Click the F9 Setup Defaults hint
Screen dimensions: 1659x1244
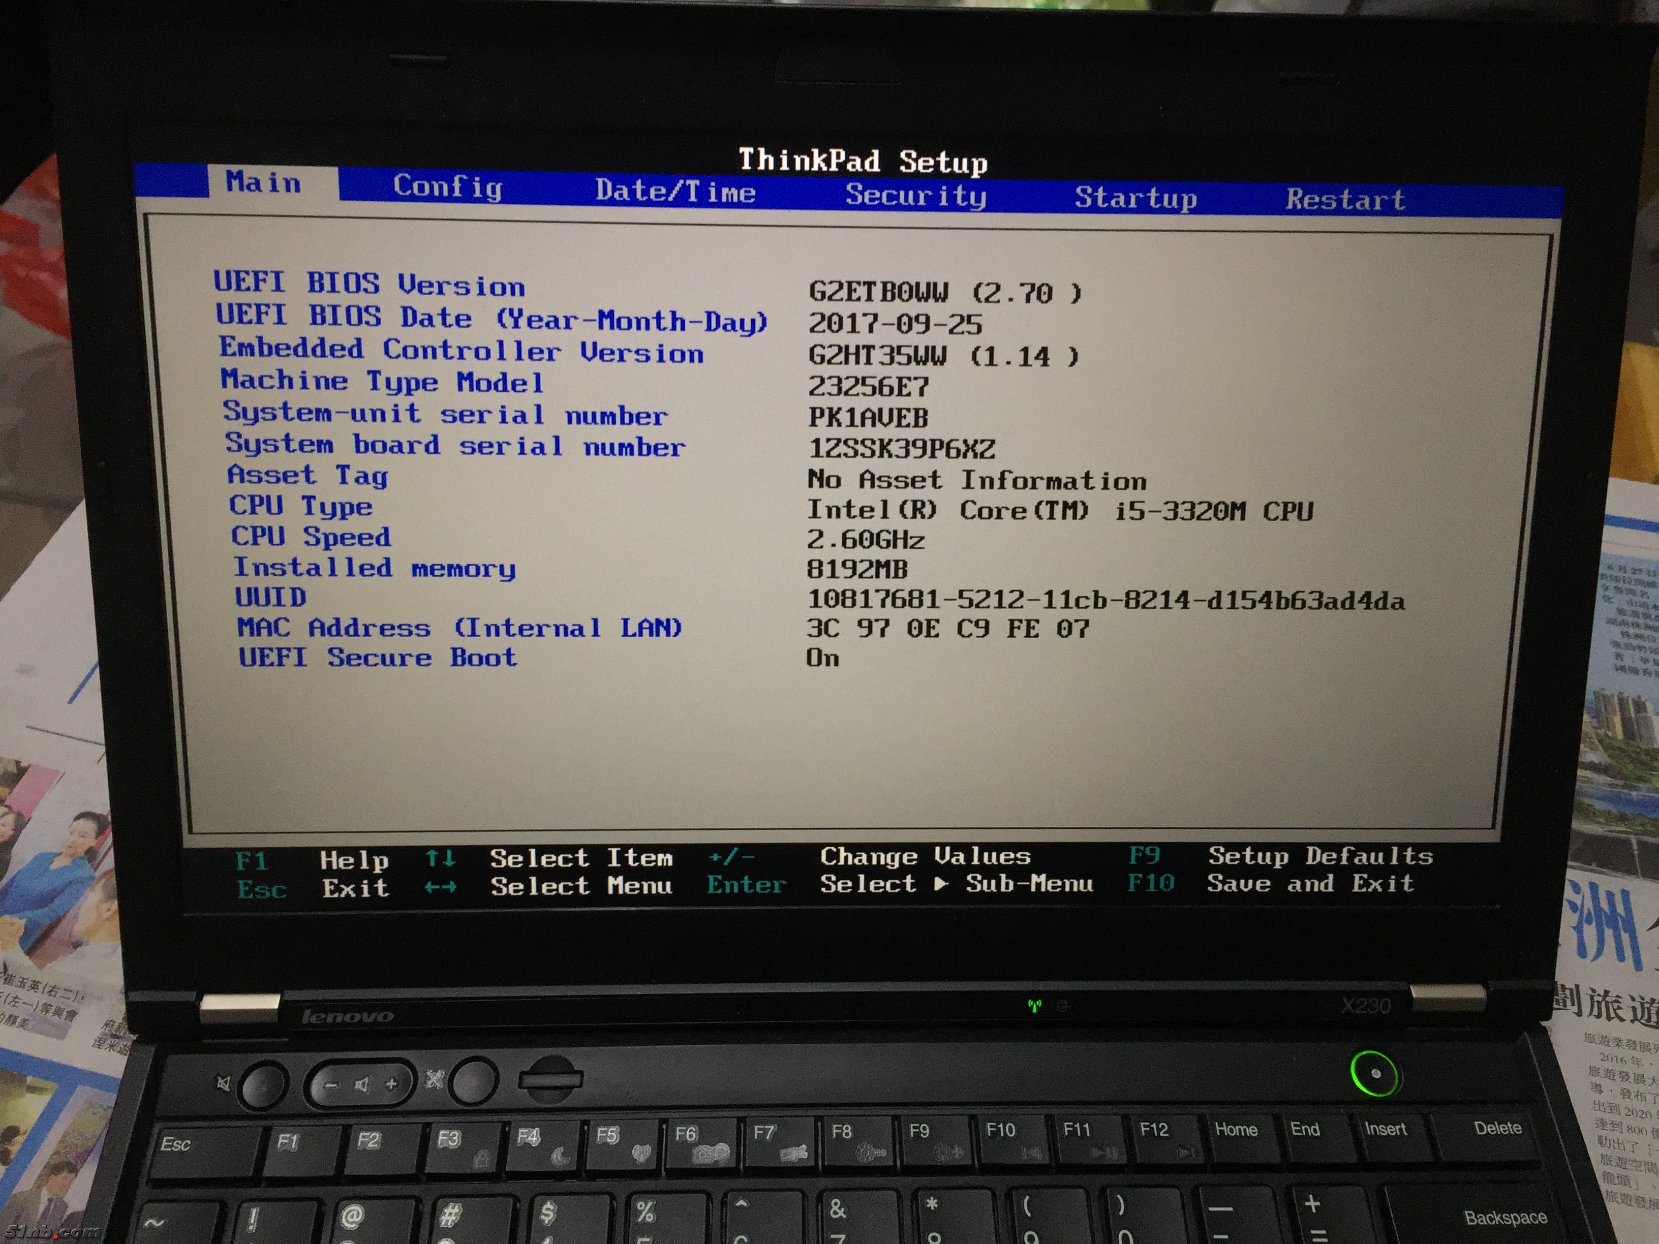[1281, 856]
